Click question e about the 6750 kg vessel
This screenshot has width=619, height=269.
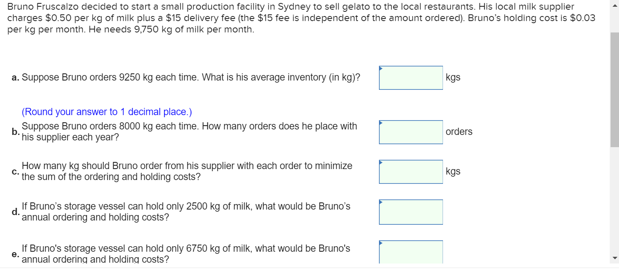(186, 254)
